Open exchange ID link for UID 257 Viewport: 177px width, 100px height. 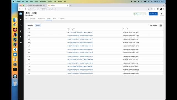[80, 49]
